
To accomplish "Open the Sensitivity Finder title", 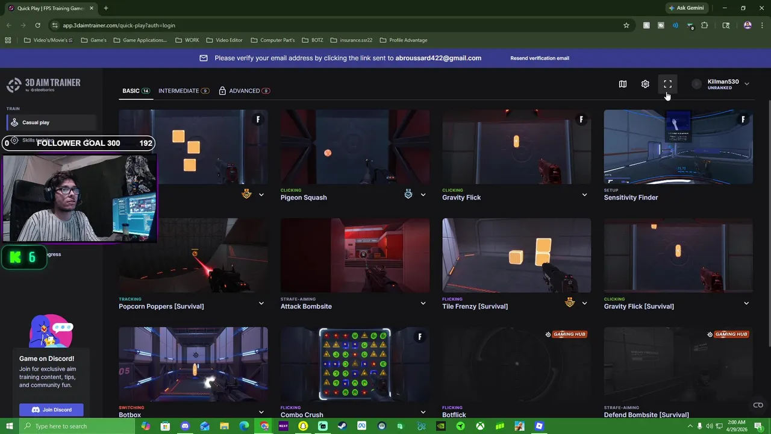I will pyautogui.click(x=631, y=198).
